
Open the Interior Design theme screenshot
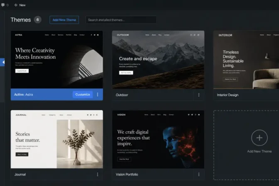[246, 60]
